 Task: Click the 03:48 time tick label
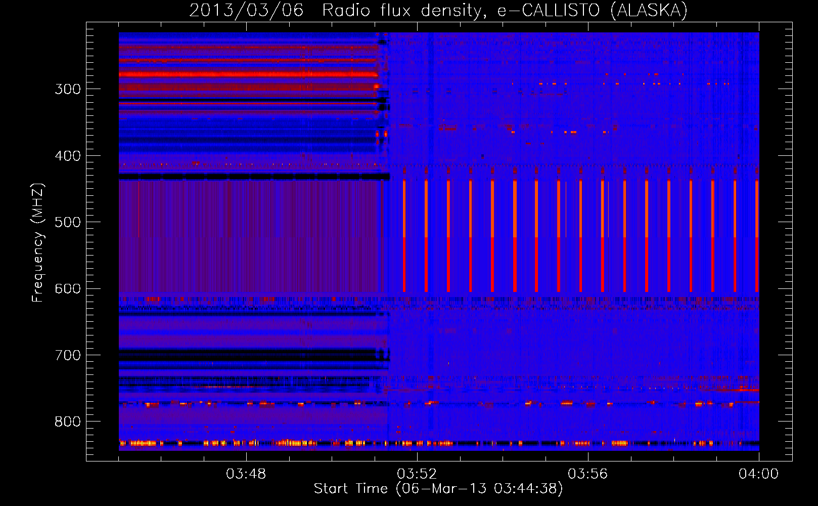(x=246, y=474)
